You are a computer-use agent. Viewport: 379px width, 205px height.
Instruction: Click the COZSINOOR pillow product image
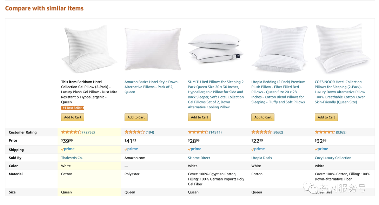(x=343, y=49)
